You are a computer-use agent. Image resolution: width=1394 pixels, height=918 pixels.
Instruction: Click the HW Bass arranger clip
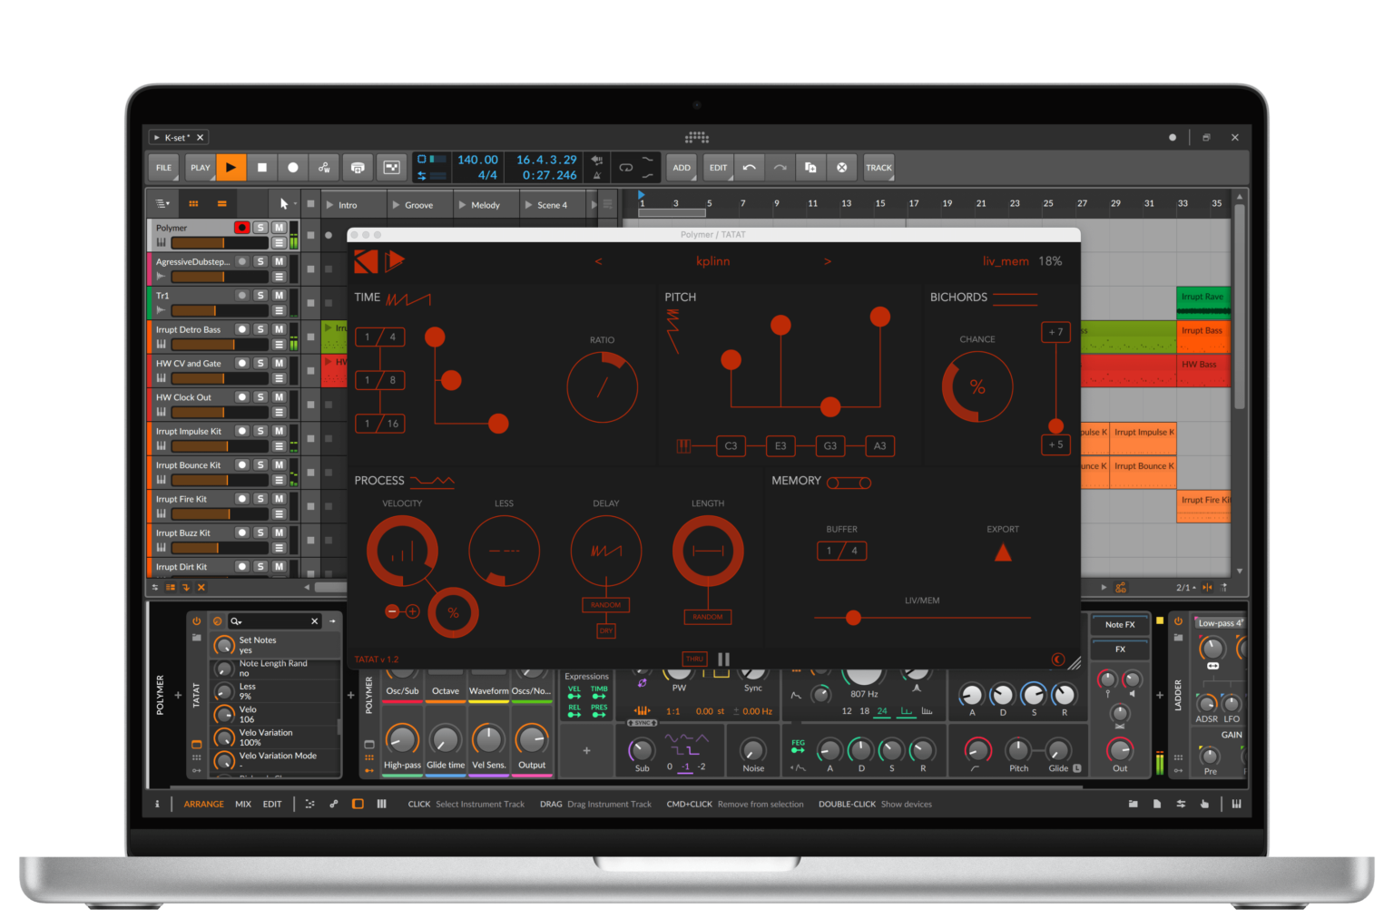(1203, 371)
